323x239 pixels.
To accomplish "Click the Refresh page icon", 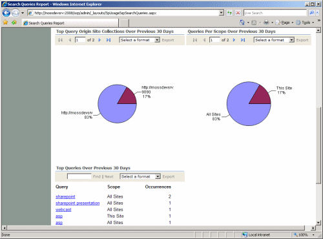I will 229,13.
